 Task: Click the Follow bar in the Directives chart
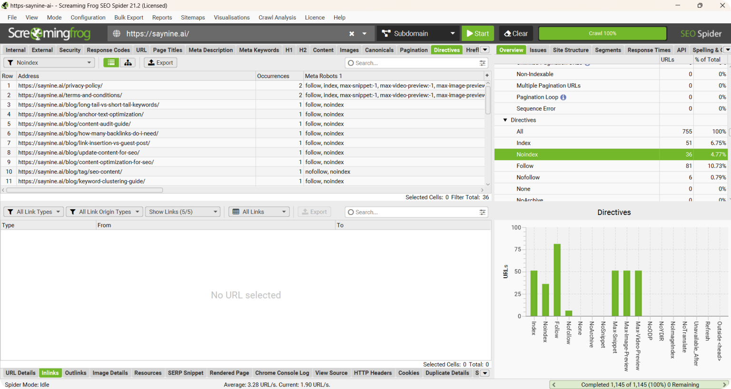557,280
